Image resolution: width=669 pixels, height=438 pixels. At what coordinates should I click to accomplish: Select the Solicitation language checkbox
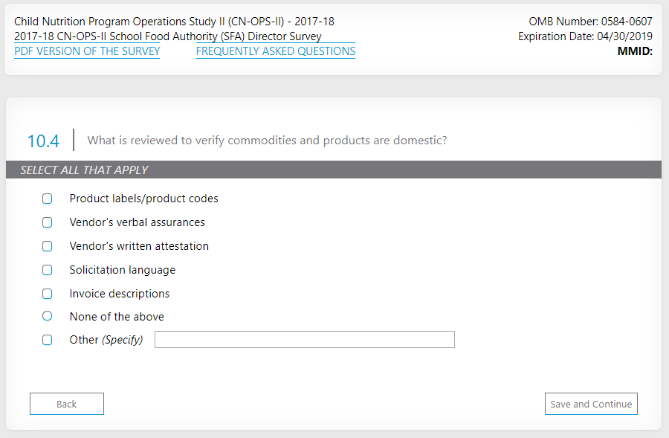point(48,270)
